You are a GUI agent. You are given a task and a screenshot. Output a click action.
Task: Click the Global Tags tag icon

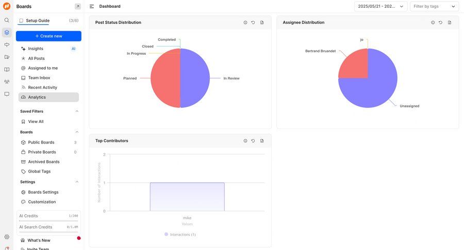point(23,171)
